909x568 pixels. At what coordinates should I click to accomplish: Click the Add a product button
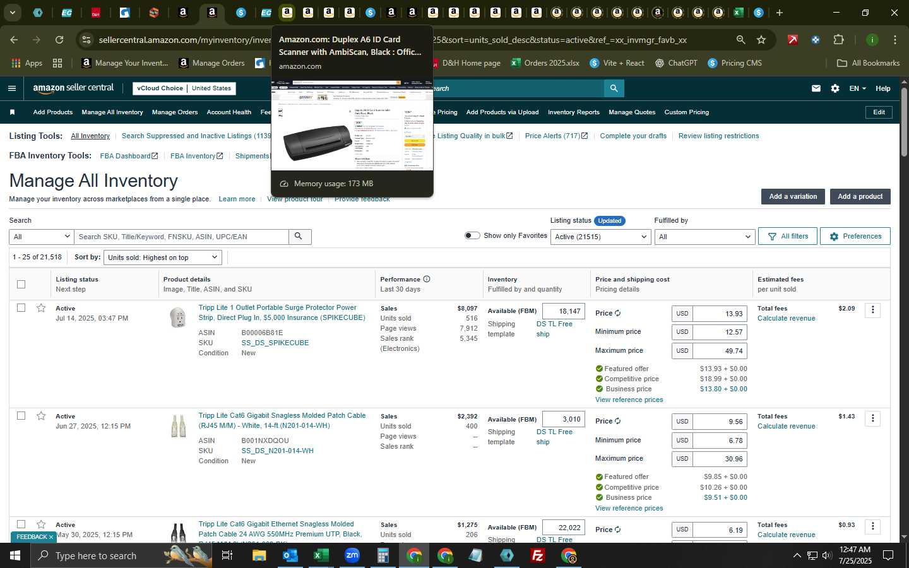point(860,196)
